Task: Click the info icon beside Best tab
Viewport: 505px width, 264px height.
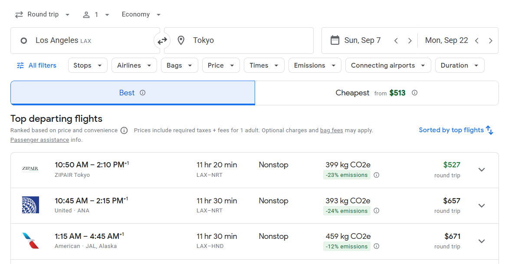Action: pyautogui.click(x=143, y=93)
